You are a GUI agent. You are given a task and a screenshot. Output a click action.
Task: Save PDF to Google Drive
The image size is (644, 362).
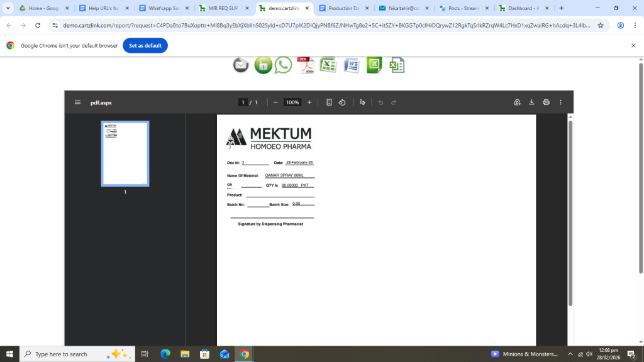517,102
